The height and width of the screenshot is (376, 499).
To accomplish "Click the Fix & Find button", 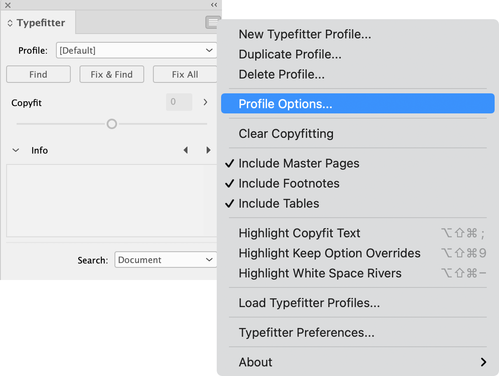I will click(x=112, y=74).
